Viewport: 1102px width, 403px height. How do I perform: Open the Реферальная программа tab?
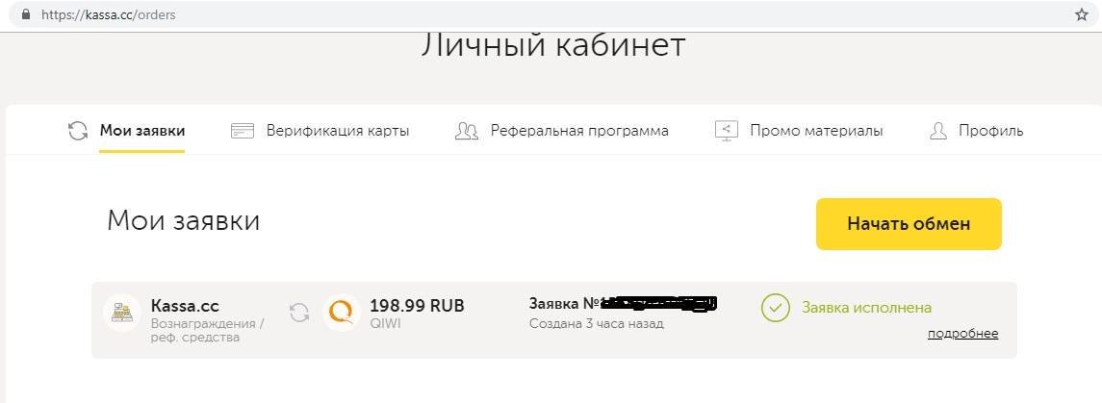(x=579, y=131)
